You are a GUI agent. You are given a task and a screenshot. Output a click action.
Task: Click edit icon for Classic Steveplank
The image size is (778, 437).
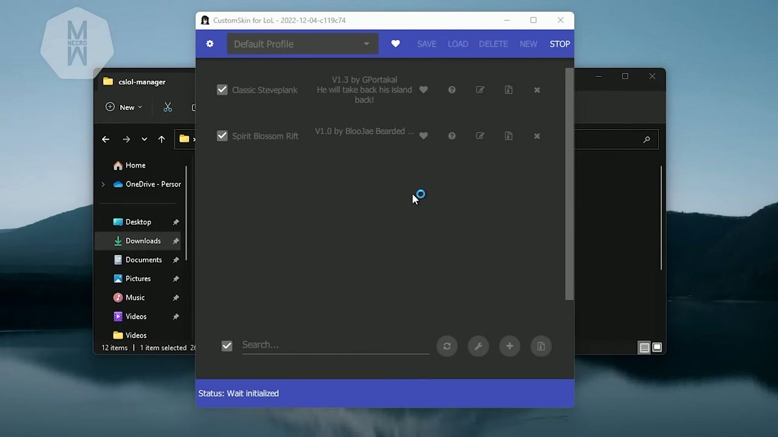coord(480,90)
